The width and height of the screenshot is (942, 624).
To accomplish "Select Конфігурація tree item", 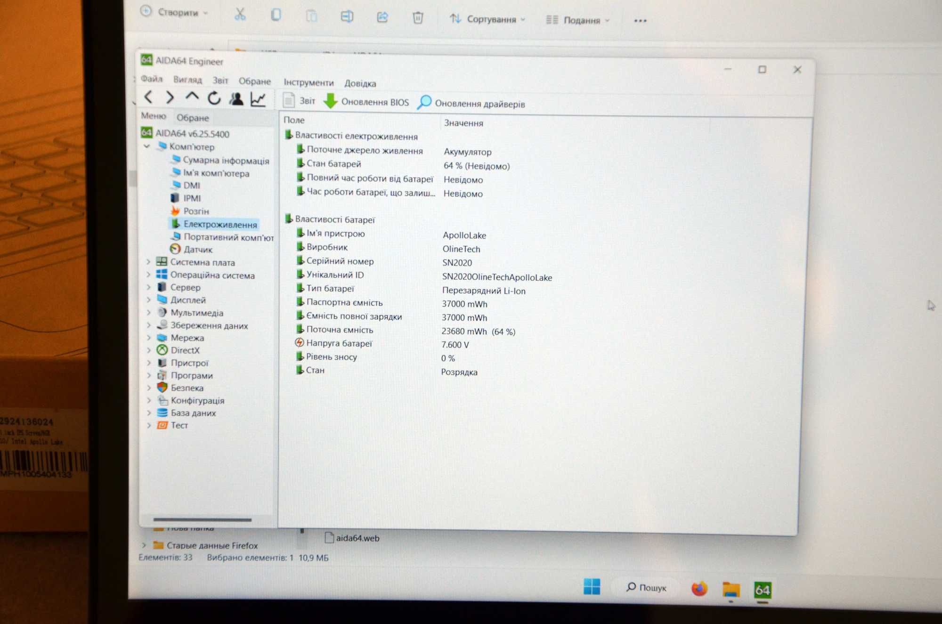I will 191,401.
